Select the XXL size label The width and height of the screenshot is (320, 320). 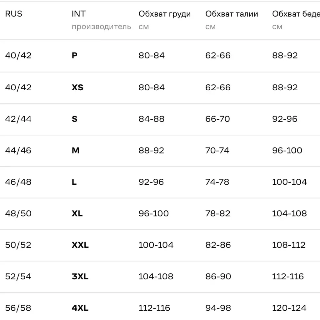coord(80,245)
